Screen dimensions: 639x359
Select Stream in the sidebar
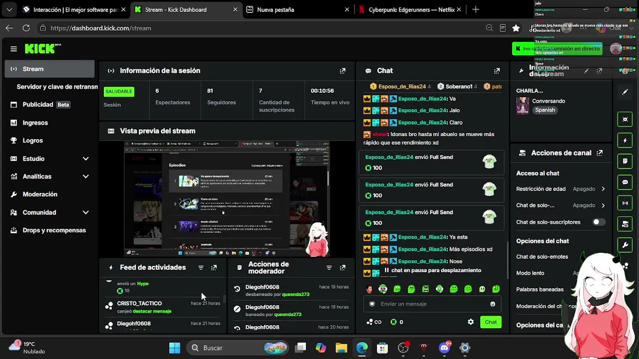tap(49, 69)
